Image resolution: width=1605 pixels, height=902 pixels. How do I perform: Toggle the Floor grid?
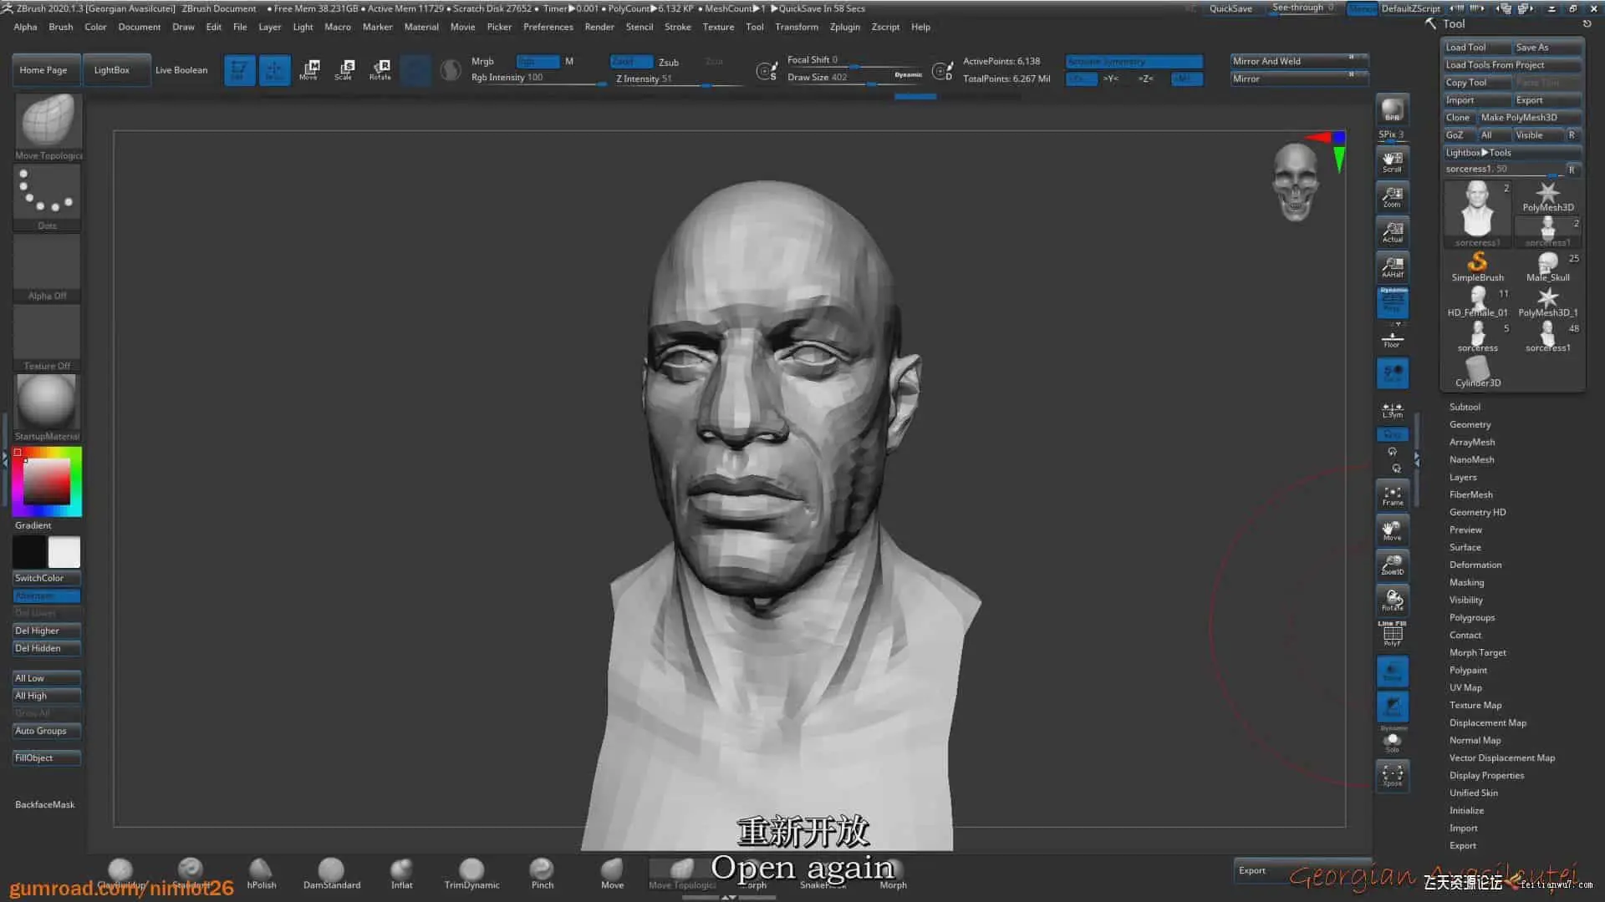(x=1392, y=338)
